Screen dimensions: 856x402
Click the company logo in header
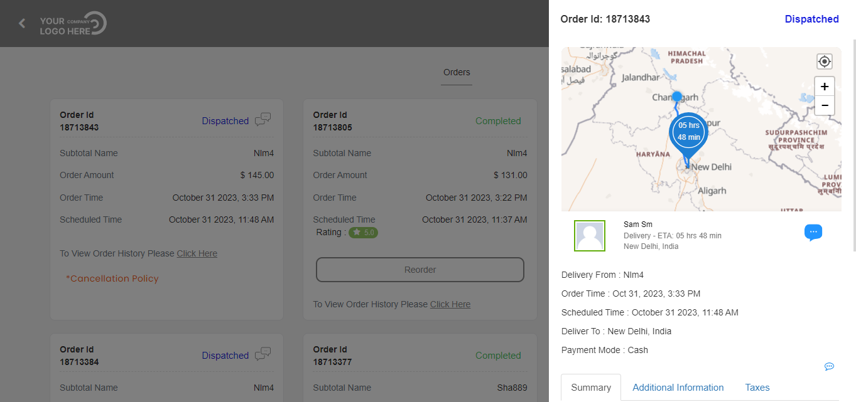coord(73,24)
